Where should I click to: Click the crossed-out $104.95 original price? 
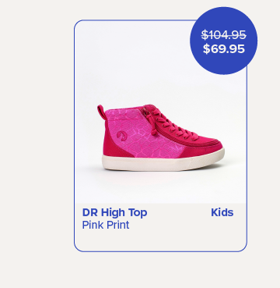[x=224, y=34]
